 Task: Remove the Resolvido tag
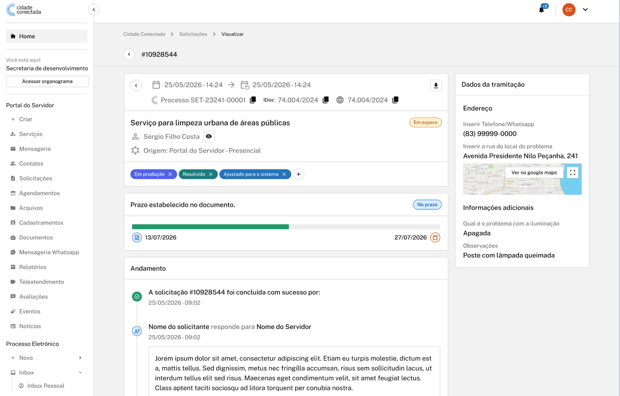(211, 174)
